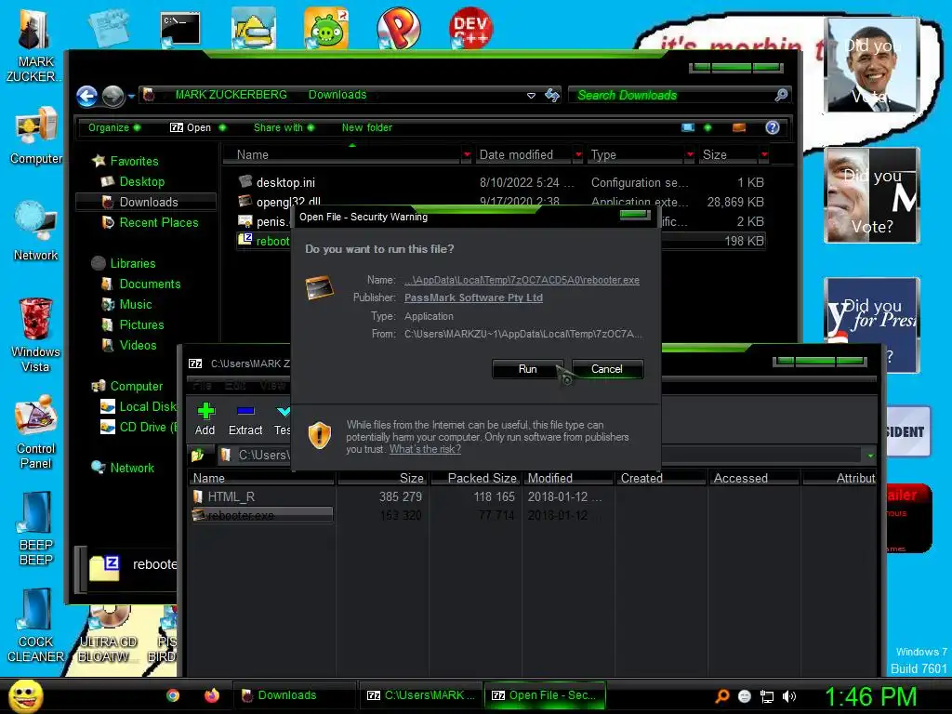Image resolution: width=952 pixels, height=714 pixels.
Task: Switch to the C:\Users\MARK 7-Zip taskbar button
Action: click(x=421, y=695)
